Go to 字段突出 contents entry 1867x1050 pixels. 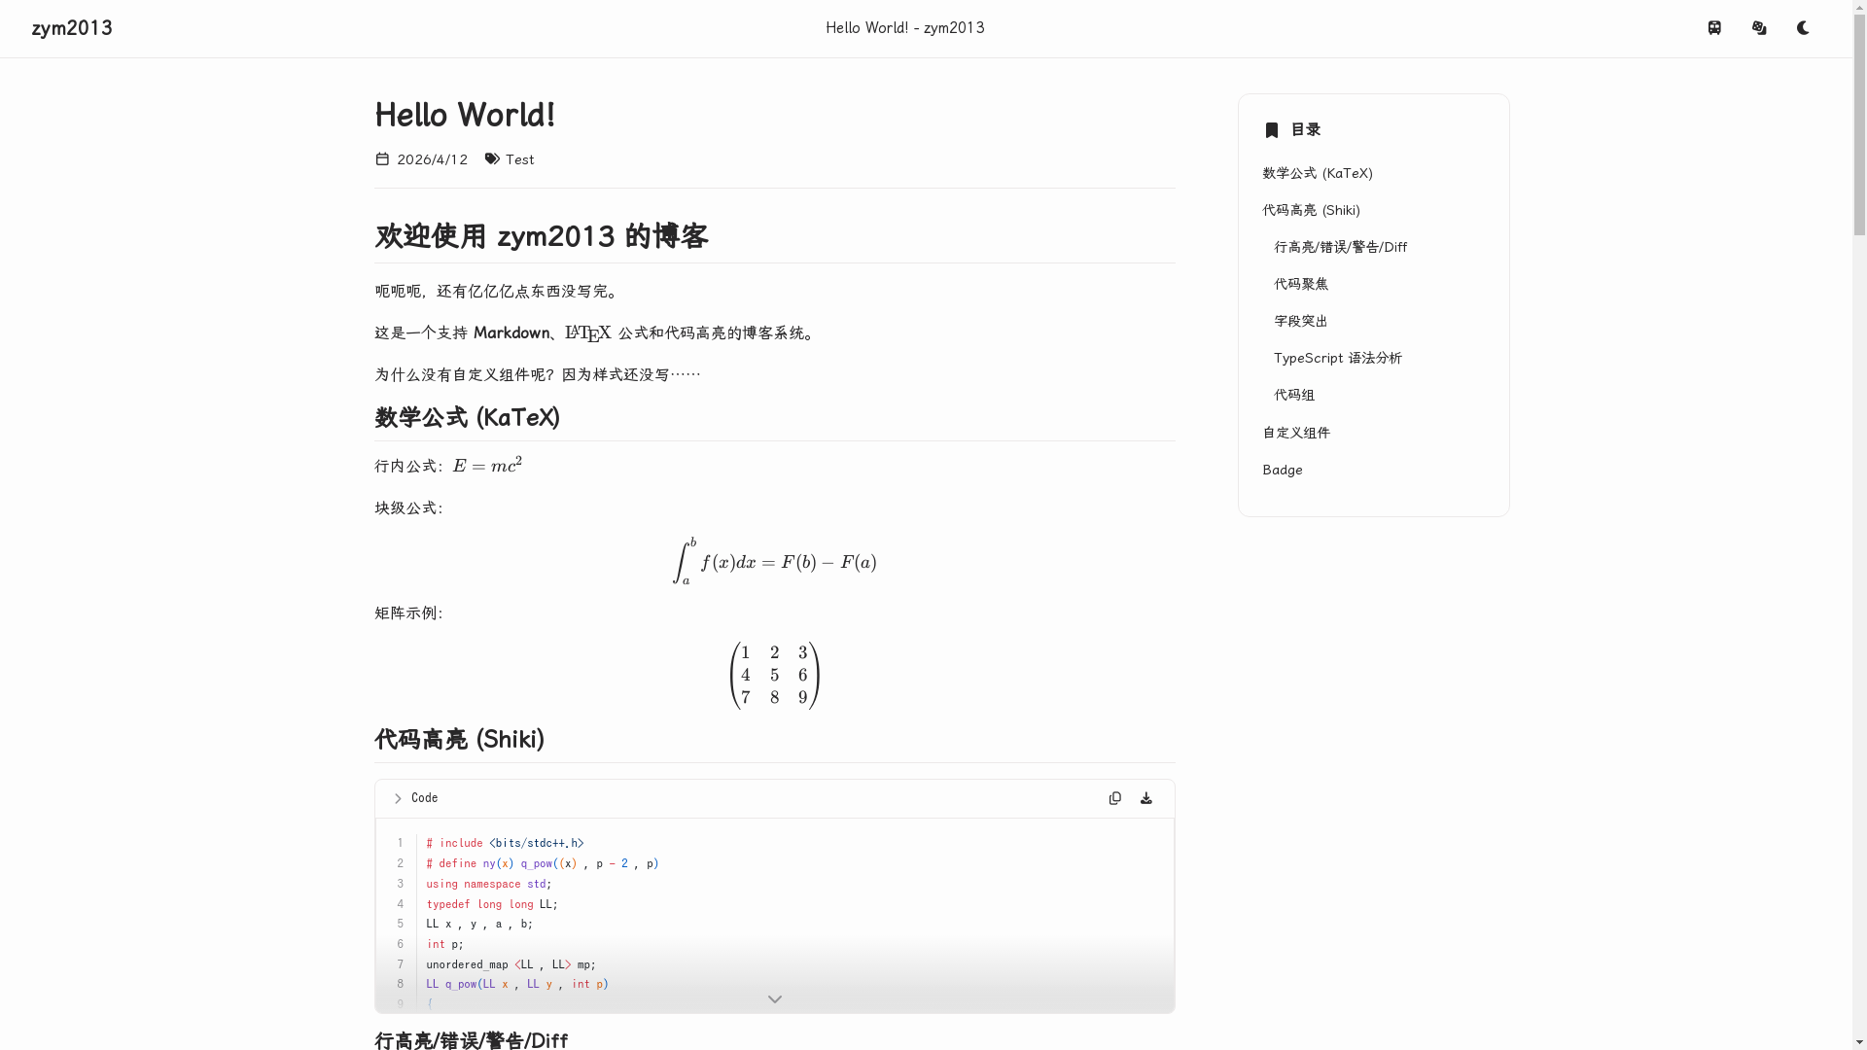1301,321
